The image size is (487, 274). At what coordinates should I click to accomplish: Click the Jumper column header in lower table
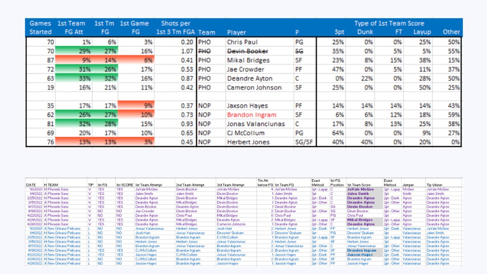coord(408,185)
